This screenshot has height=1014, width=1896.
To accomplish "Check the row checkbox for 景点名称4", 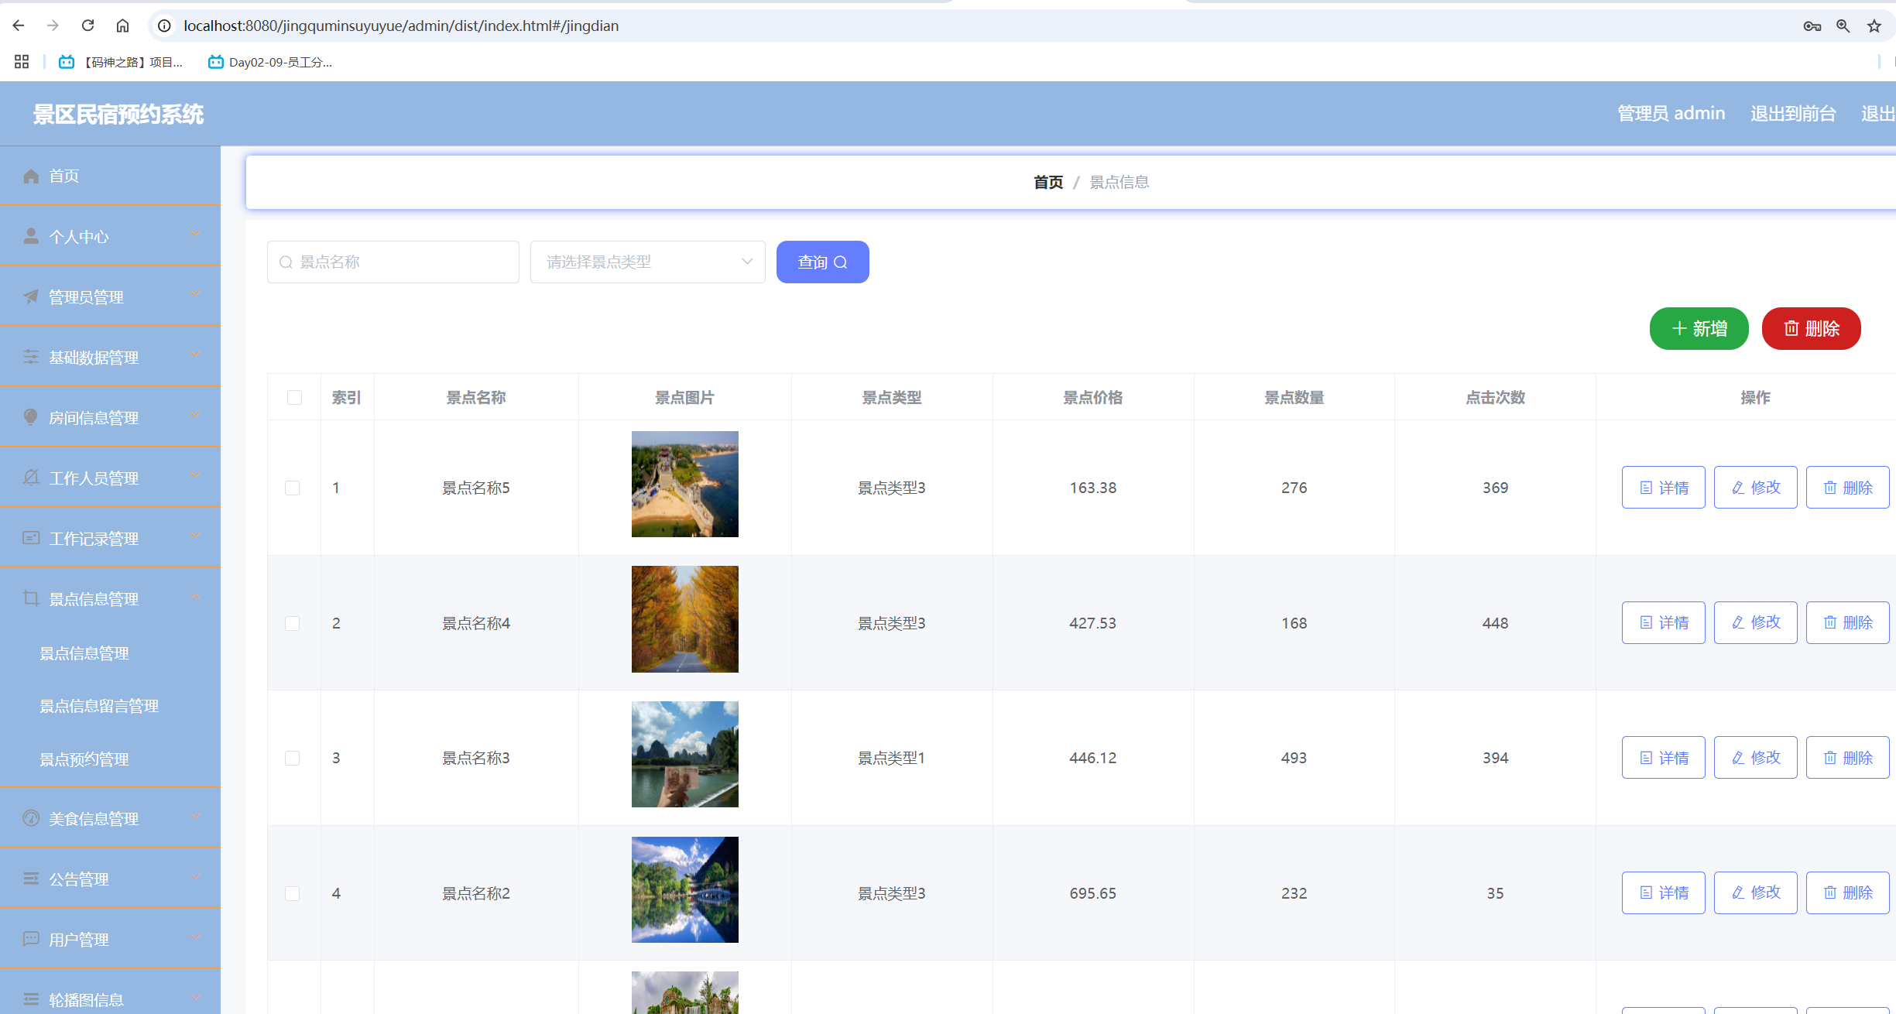I will [x=293, y=623].
